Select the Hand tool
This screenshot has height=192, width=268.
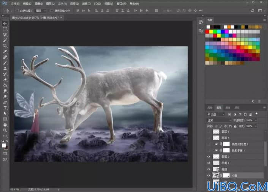(5, 125)
